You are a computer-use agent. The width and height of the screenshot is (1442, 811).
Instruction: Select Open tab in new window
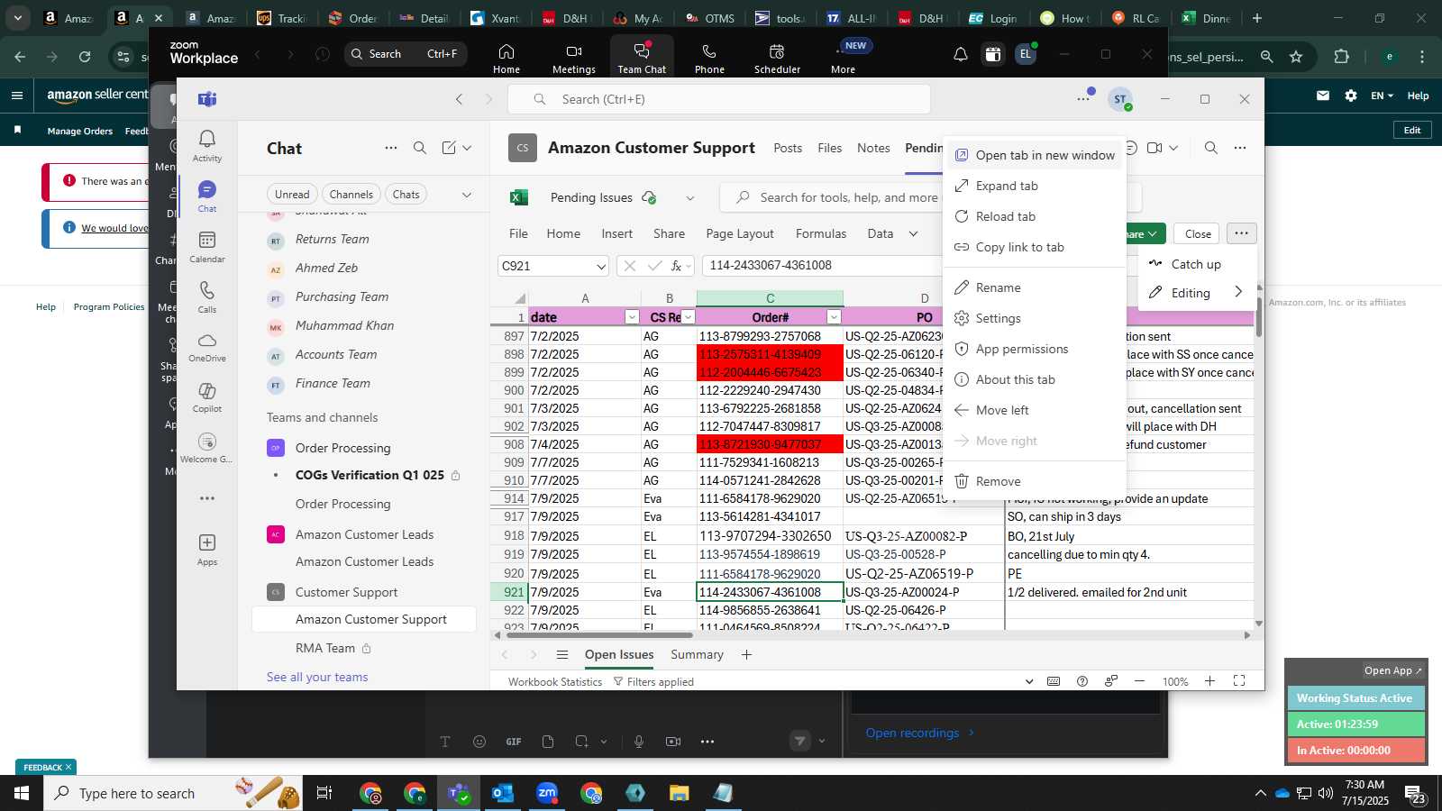point(1035,155)
